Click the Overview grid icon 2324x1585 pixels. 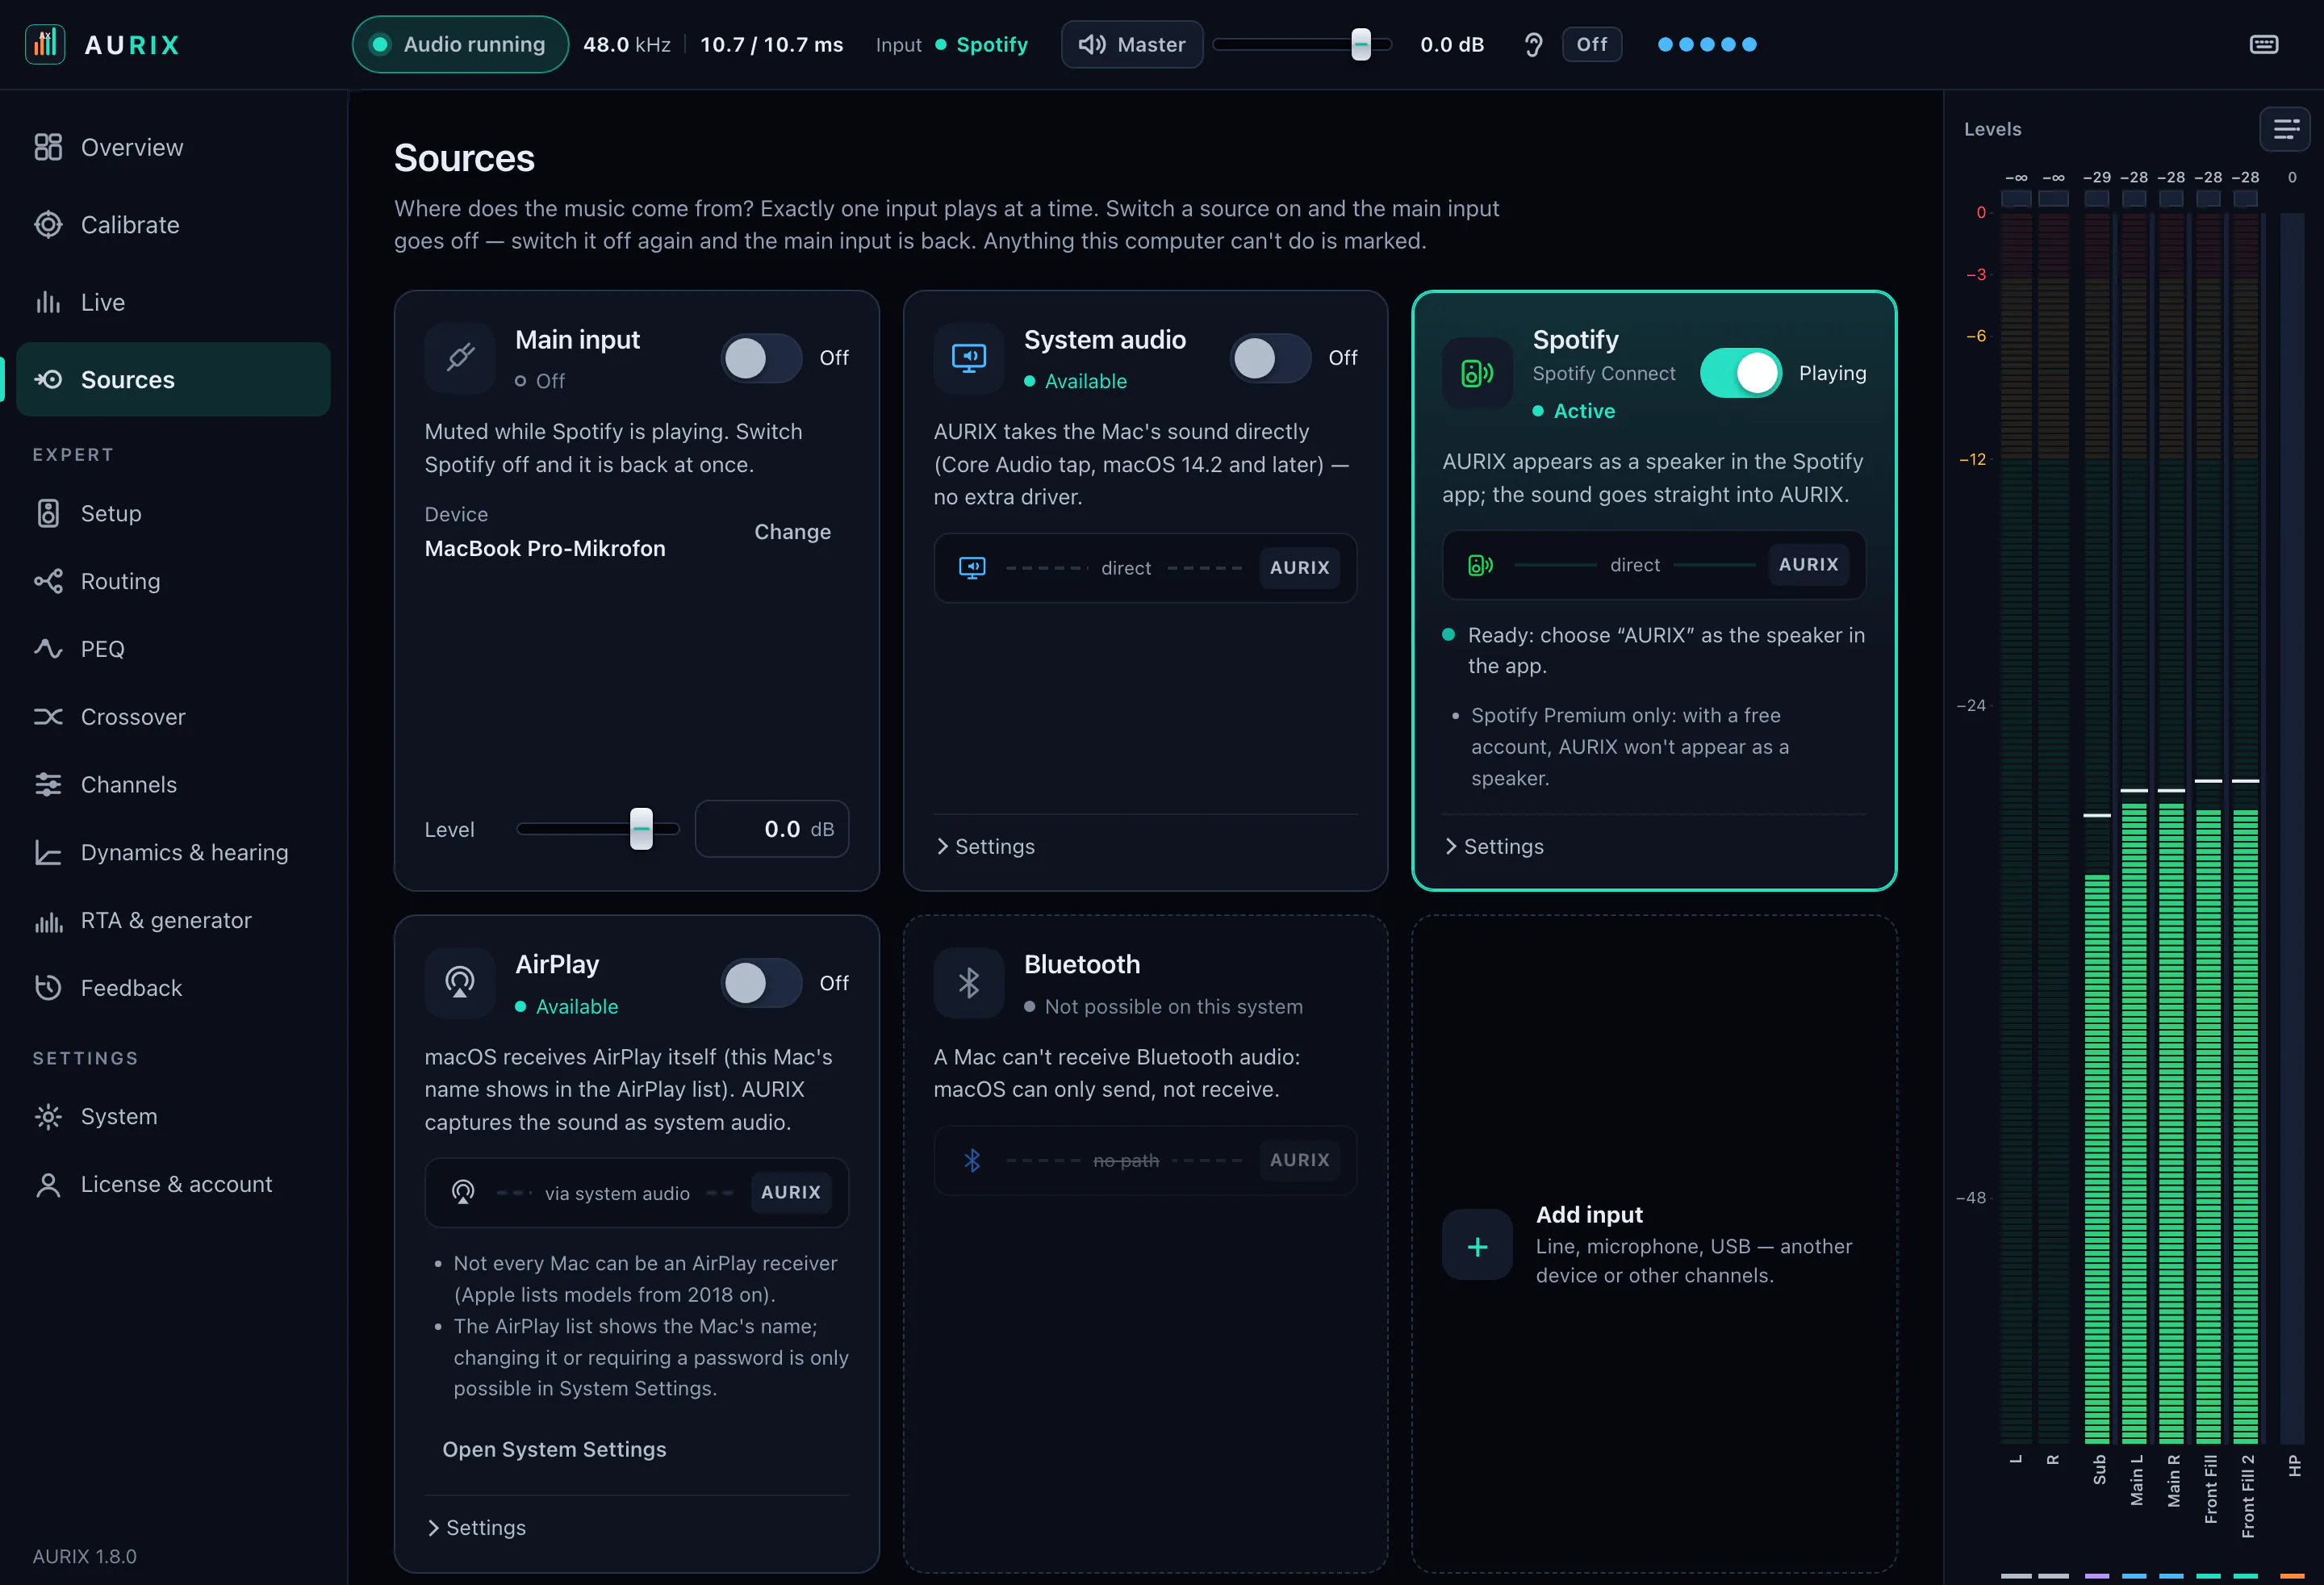tap(48, 147)
